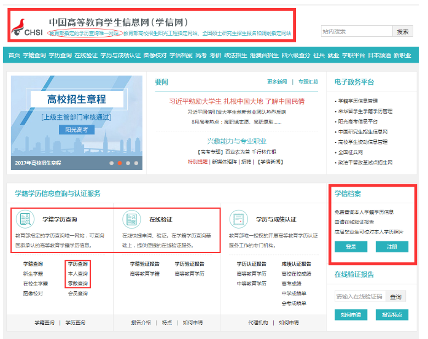
Task: Open the 学籍学历查询 document icon
Action: click(25, 219)
